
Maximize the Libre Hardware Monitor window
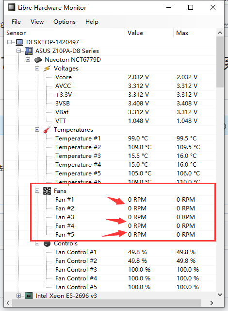point(191,8)
